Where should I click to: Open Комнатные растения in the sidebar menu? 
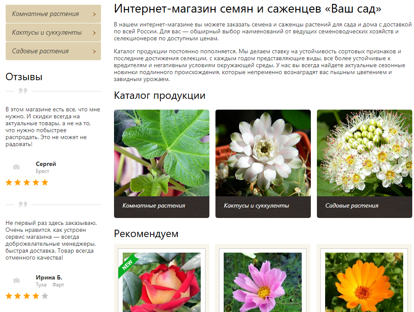[46, 14]
